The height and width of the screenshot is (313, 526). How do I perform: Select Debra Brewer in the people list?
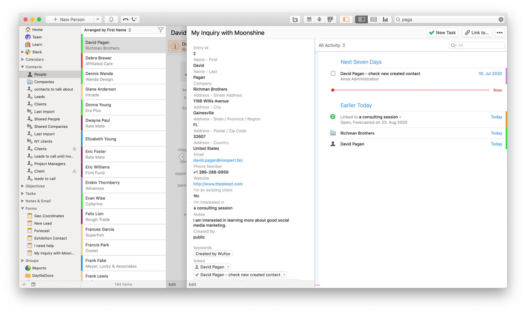click(124, 61)
